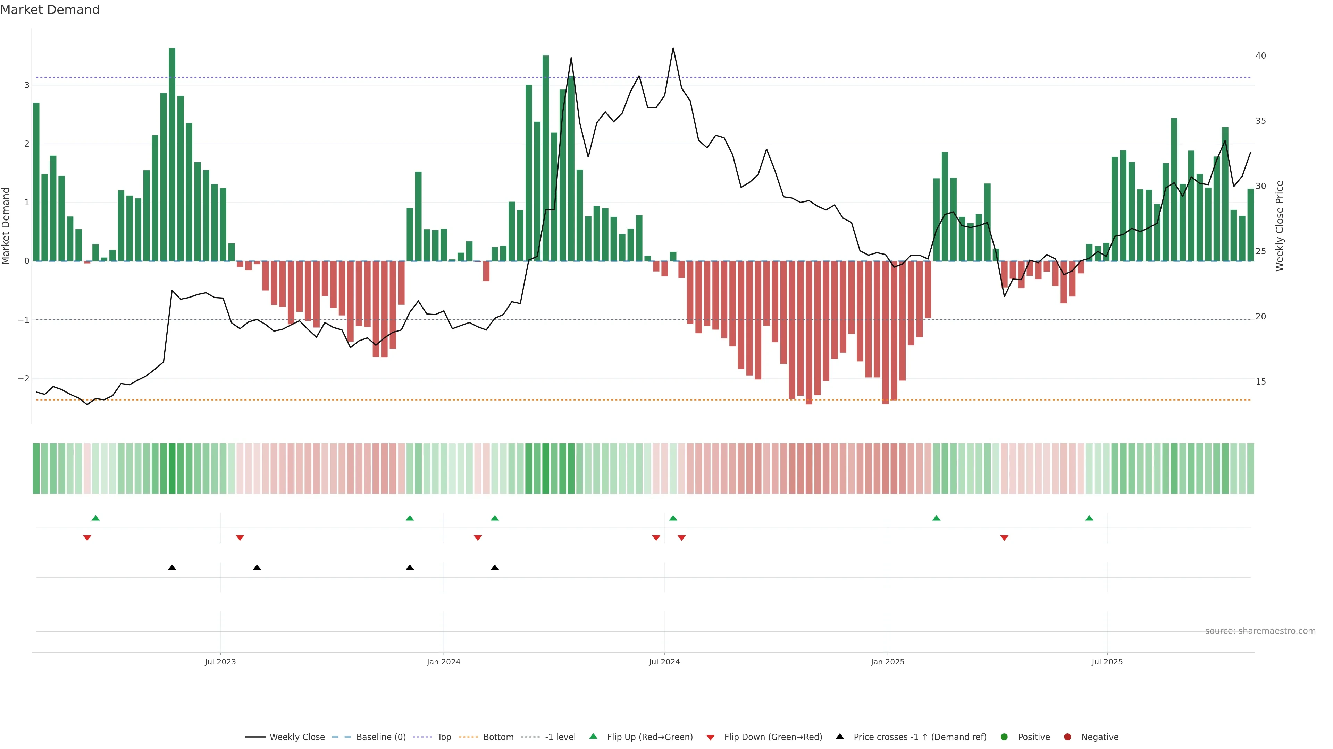Hide the -1 level legend series
Screen dimensions: 1333x749
coord(560,737)
